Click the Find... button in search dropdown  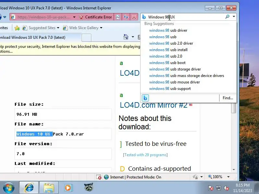[x=228, y=98]
